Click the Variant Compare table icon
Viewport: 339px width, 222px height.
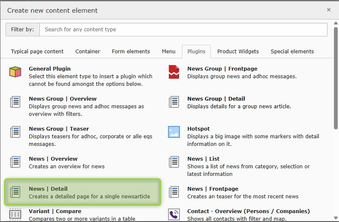coord(15,214)
